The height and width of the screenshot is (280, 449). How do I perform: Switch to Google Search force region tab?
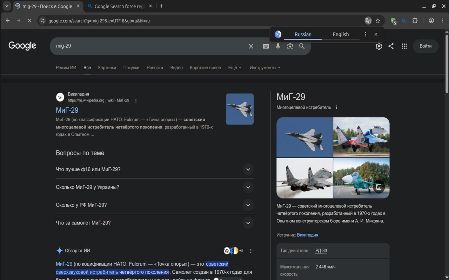(x=119, y=6)
